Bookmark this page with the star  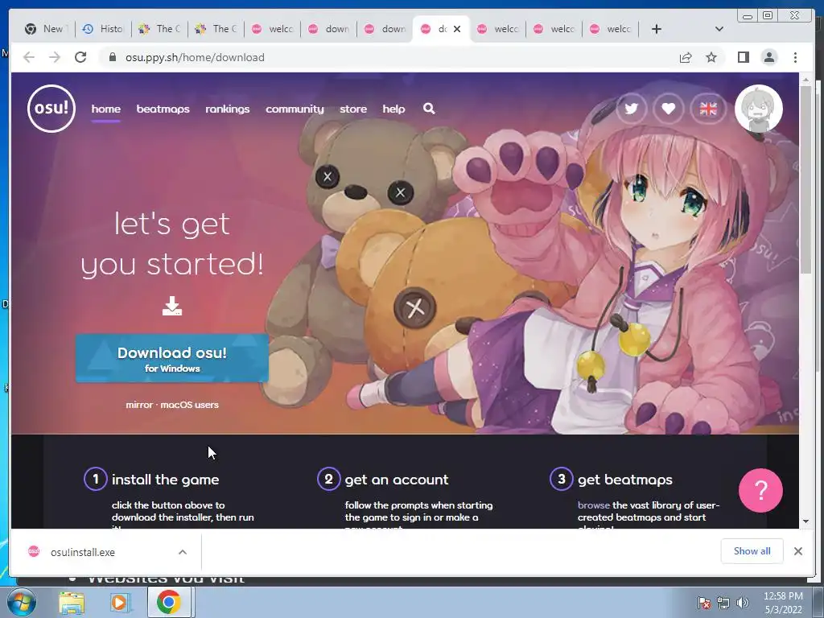coord(711,57)
